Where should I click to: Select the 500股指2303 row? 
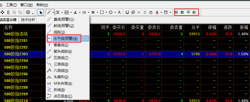click(x=125, y=54)
